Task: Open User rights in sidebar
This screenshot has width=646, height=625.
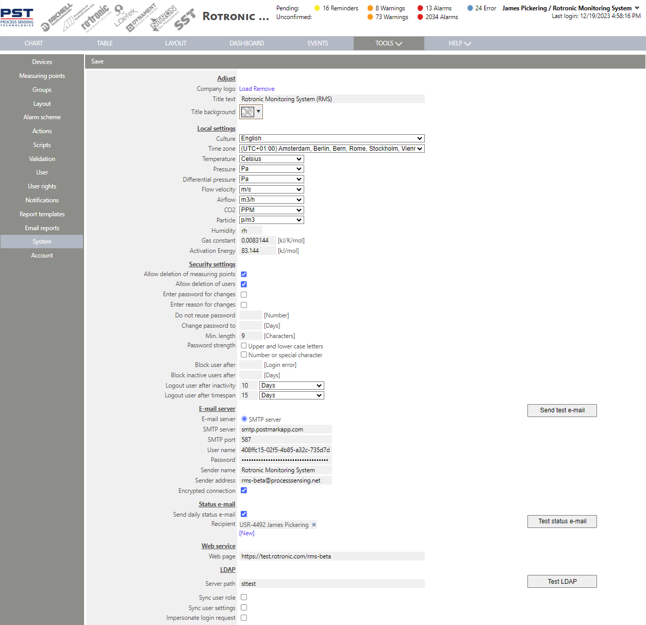Action: (x=42, y=186)
